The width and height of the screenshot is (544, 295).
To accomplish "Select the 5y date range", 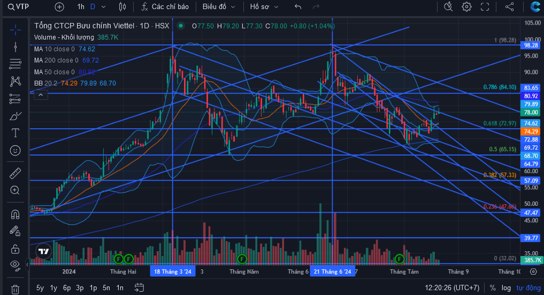I will pos(40,288).
